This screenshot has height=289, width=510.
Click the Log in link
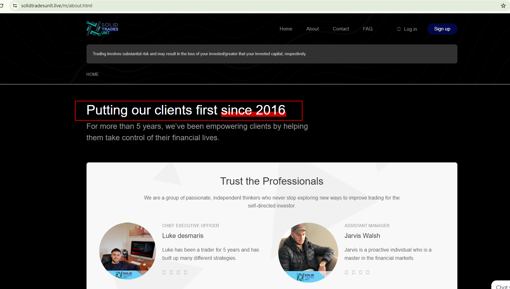pyautogui.click(x=407, y=29)
